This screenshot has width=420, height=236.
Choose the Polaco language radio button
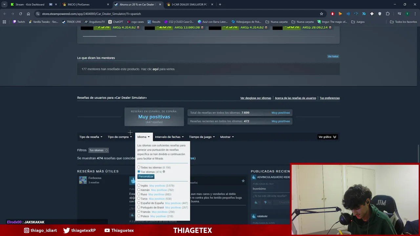click(x=139, y=216)
